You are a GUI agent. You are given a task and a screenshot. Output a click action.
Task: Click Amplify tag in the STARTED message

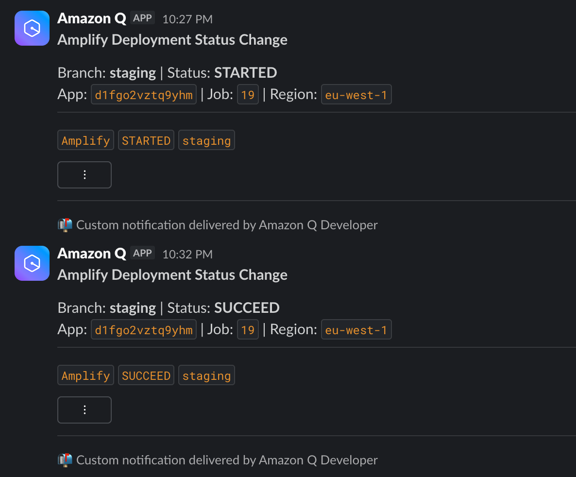coord(85,140)
